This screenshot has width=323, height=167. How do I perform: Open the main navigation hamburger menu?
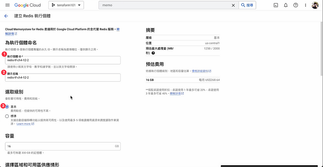(7, 5)
